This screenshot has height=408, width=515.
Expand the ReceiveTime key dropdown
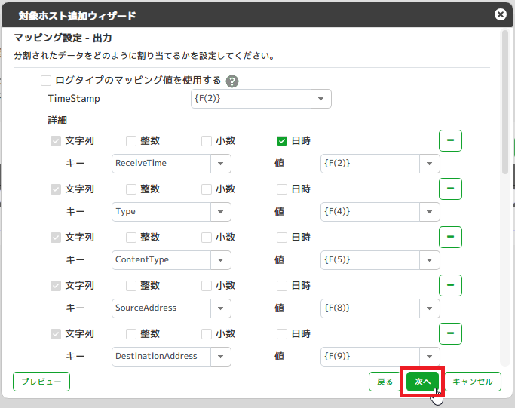(x=221, y=164)
